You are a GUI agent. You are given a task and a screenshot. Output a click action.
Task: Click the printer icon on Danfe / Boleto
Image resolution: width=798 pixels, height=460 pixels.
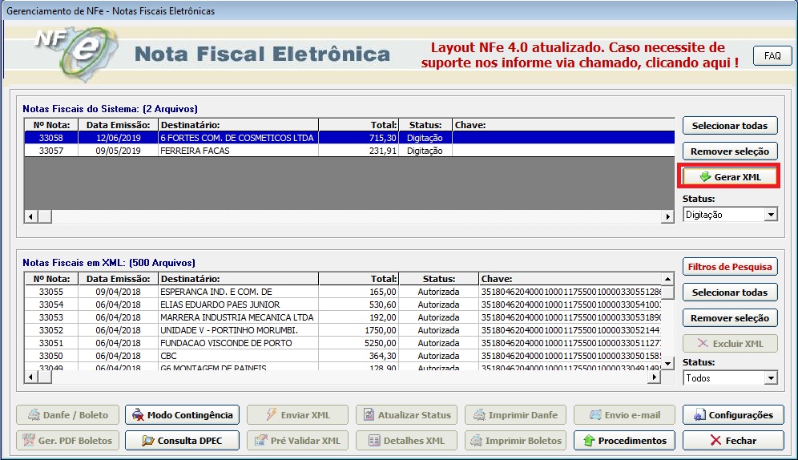click(34, 414)
